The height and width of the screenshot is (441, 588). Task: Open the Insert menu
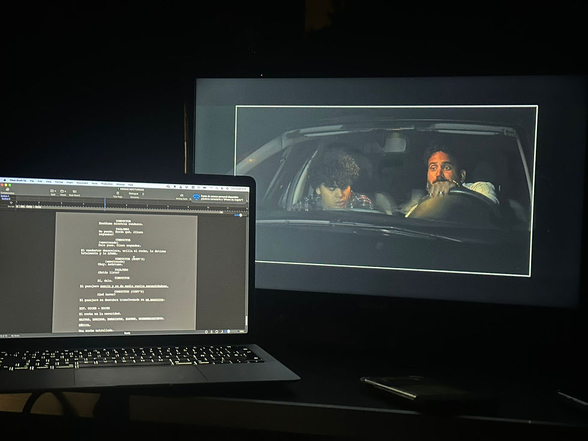click(x=70, y=182)
